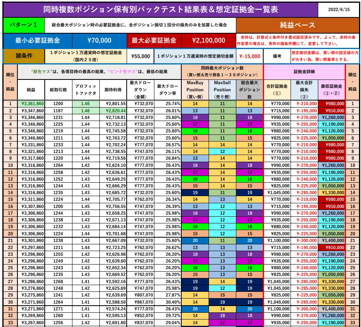The image size is (361, 327).
Task: Select the 純益ベース header cell
Action: 297,25
